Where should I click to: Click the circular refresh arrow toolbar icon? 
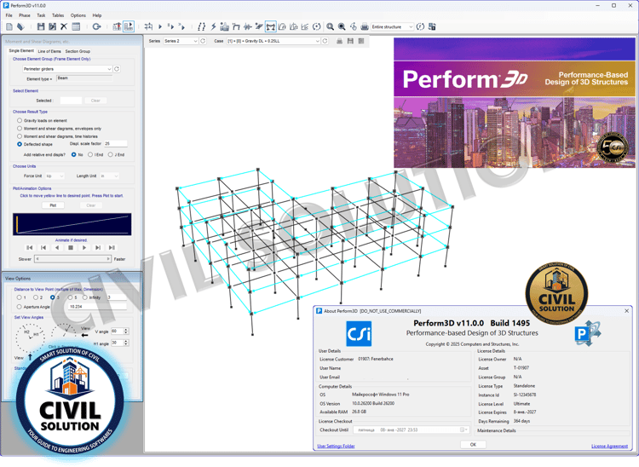coord(96,26)
